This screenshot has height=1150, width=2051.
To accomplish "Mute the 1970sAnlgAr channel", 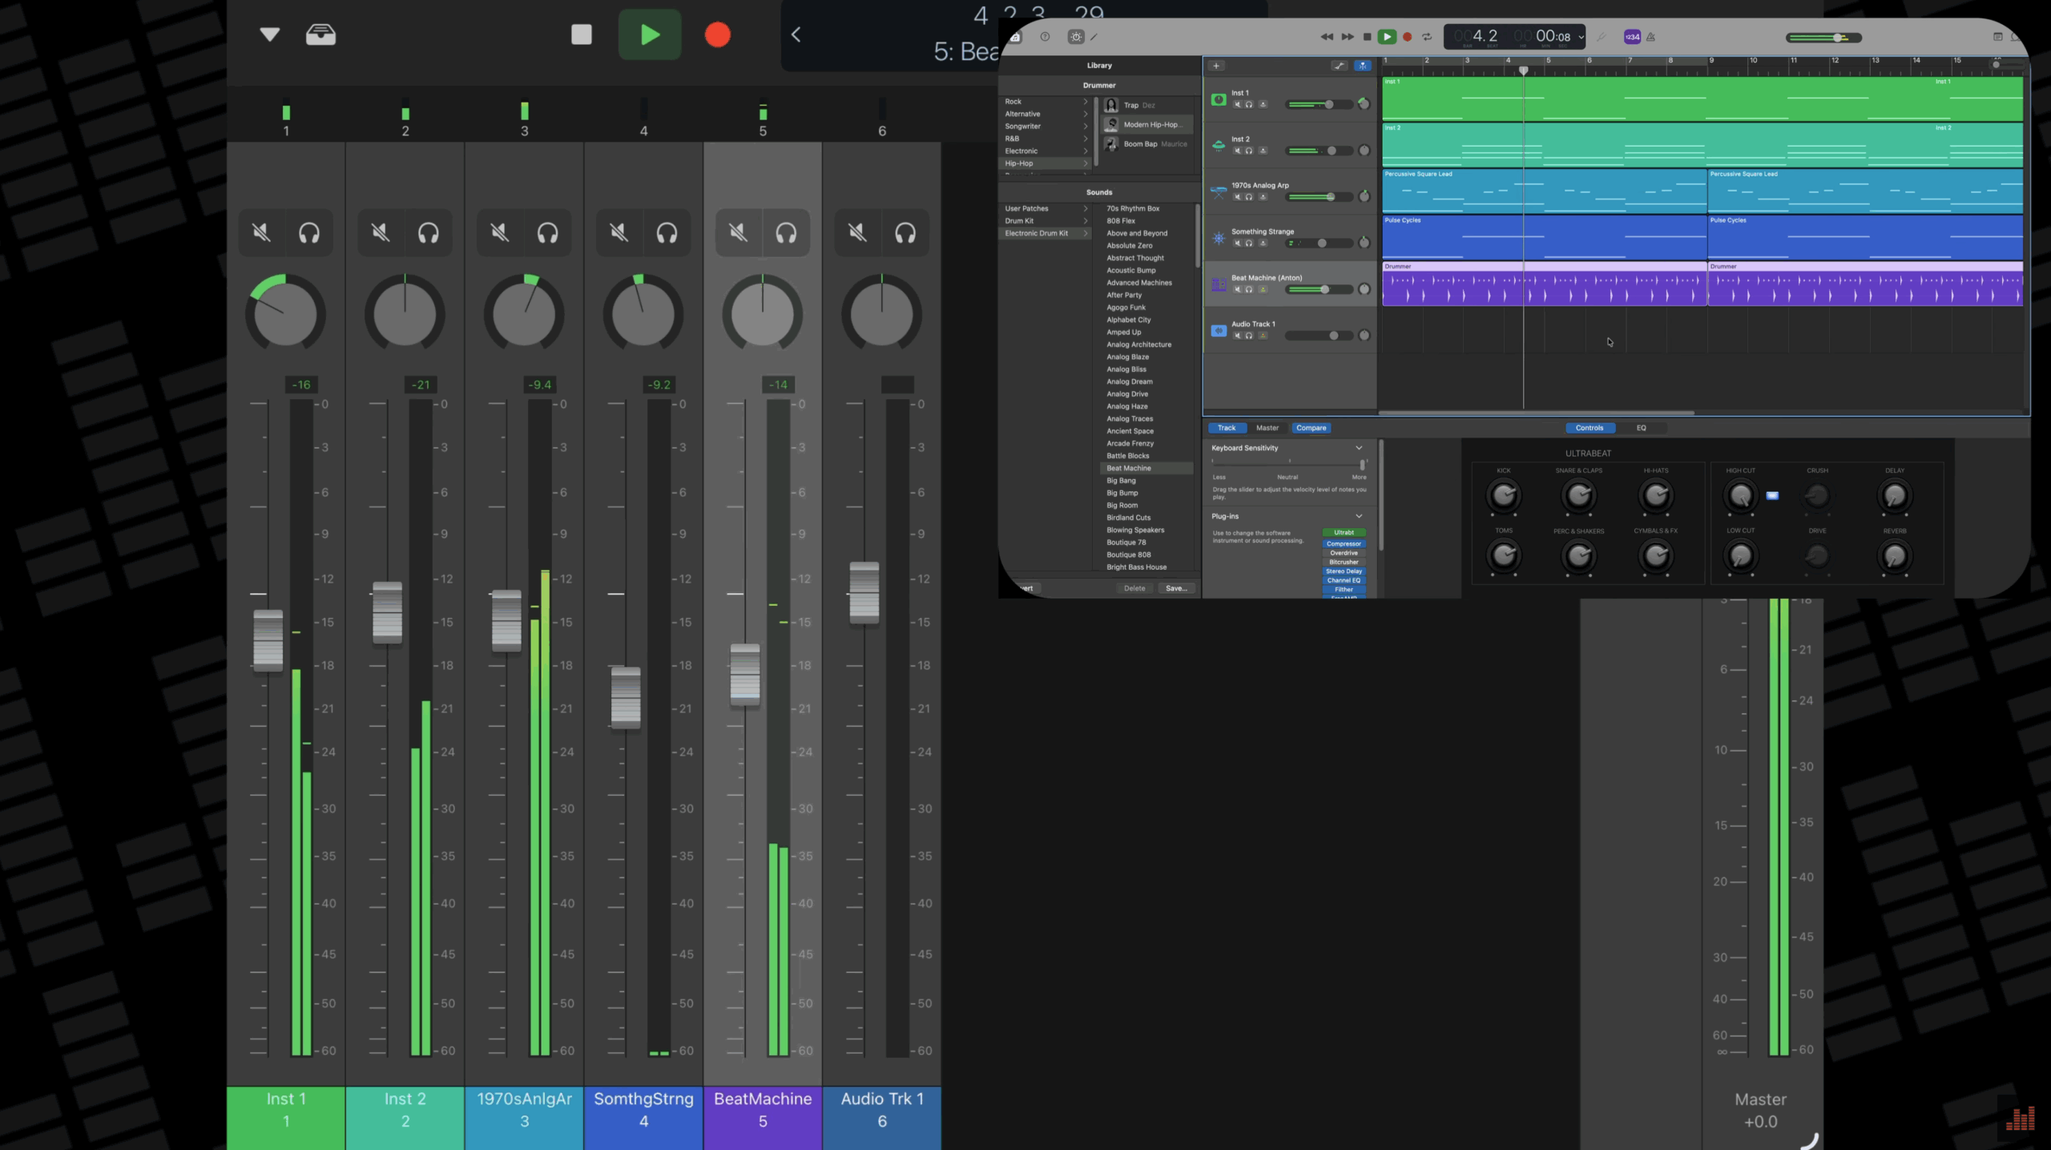I will click(500, 233).
